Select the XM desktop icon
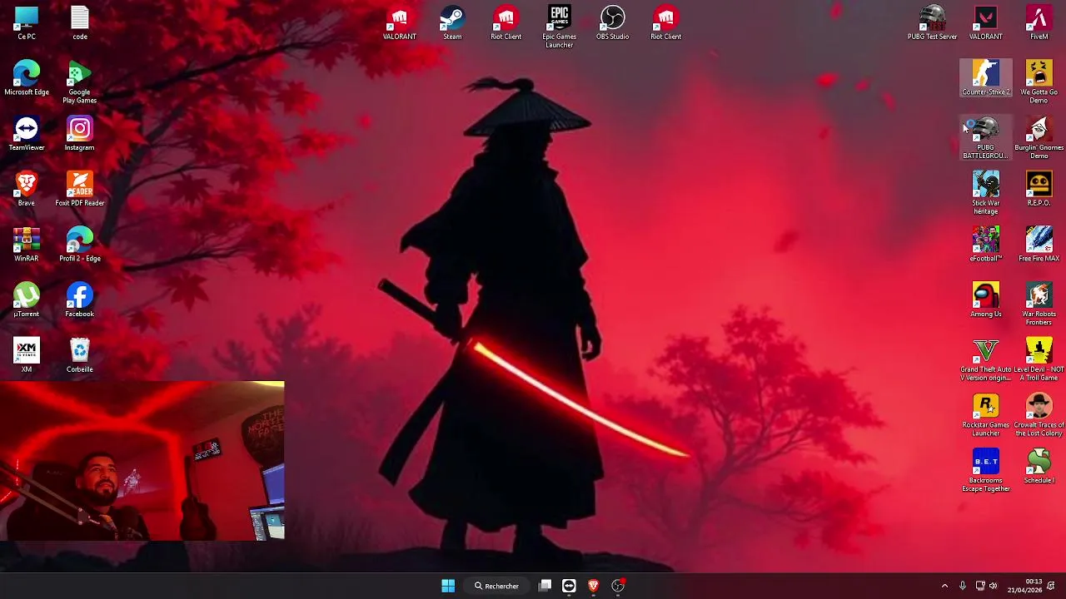Image resolution: width=1066 pixels, height=599 pixels. 27,356
